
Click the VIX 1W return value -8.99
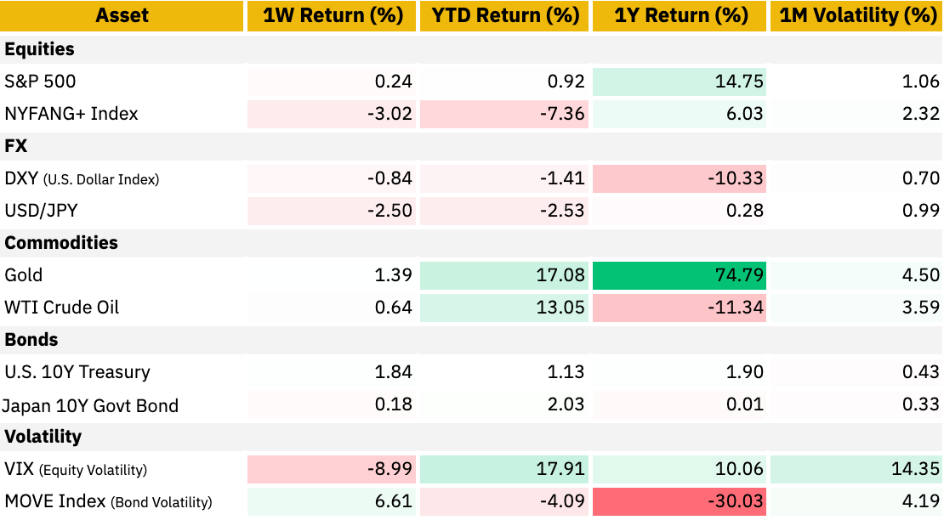coord(331,469)
